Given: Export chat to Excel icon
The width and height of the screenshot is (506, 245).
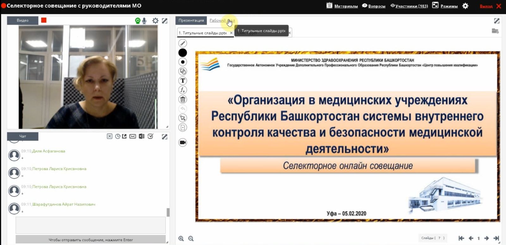Looking at the screenshot, I should (x=142, y=136).
